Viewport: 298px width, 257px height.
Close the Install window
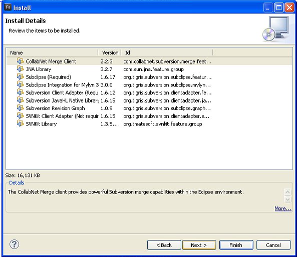[x=289, y=7]
